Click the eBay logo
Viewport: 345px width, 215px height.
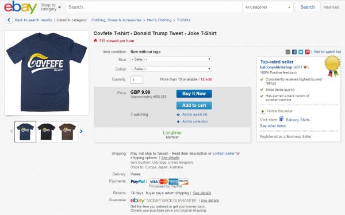21,7
